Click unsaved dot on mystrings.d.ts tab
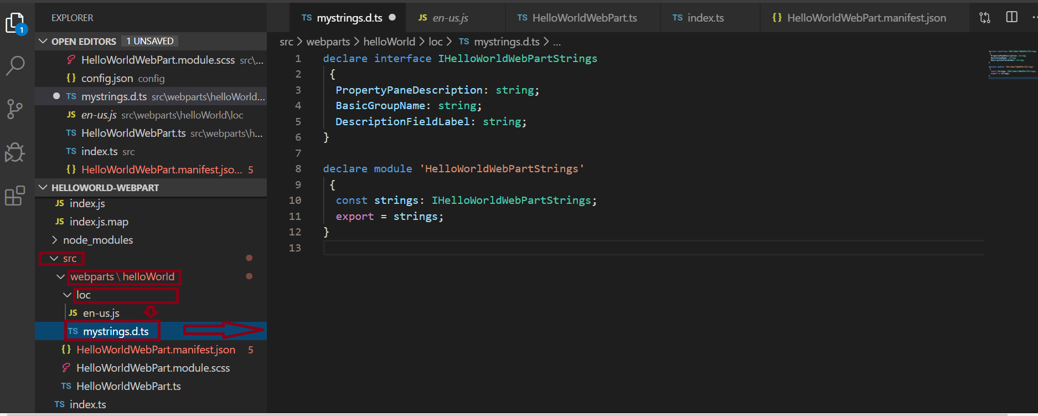 click(x=393, y=17)
